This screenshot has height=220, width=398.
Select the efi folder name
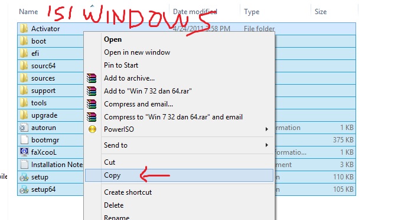click(x=35, y=54)
